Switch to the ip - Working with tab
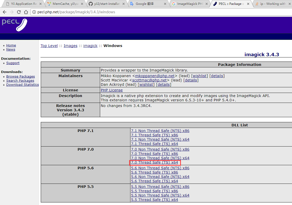 coord(273,4)
